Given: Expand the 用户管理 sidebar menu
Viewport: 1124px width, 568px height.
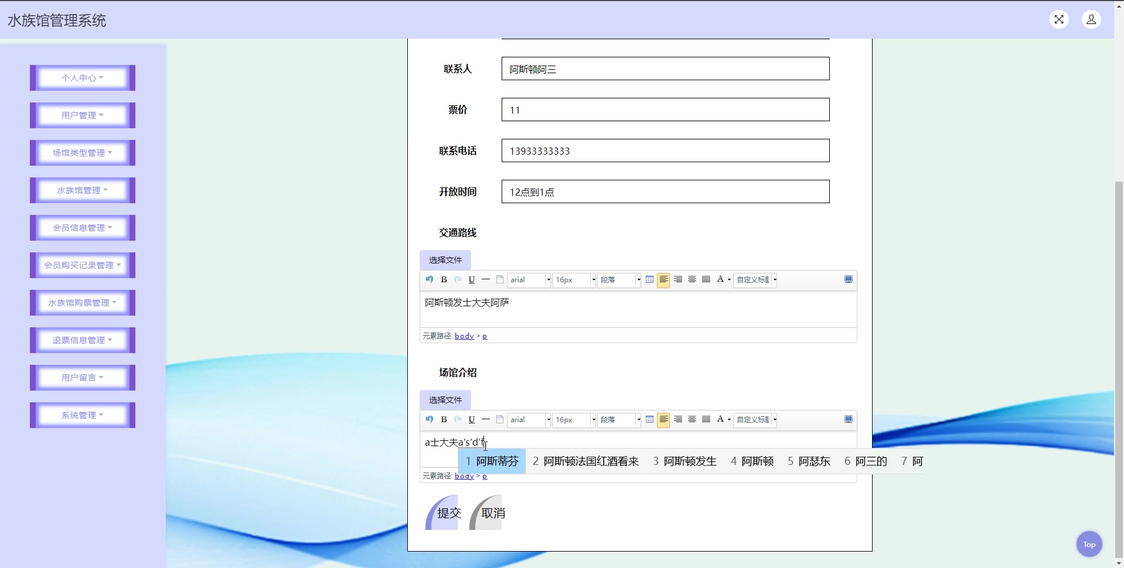Looking at the screenshot, I should (83, 115).
